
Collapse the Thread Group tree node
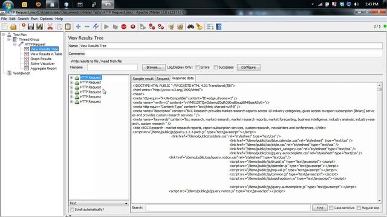pos(9,39)
